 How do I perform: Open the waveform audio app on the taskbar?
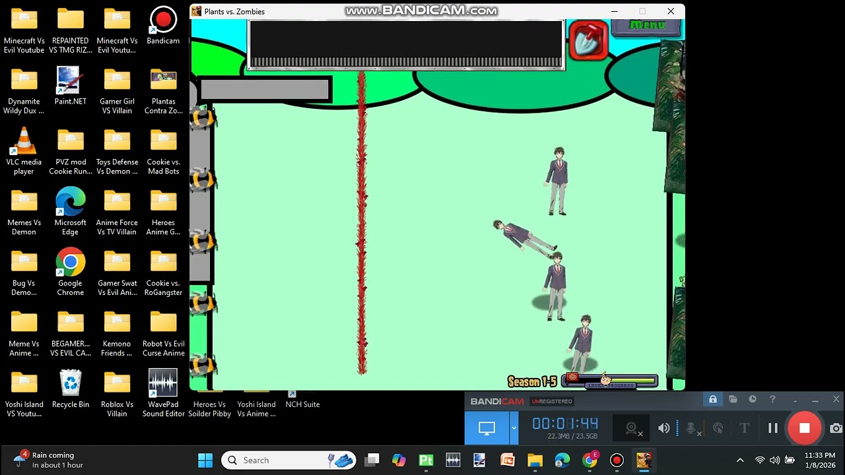point(453,460)
